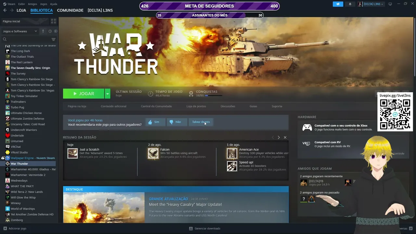Viewport: 416px width, 234px height.
Task: Click the Just a Scratch achievement icon
Action: click(x=72, y=153)
